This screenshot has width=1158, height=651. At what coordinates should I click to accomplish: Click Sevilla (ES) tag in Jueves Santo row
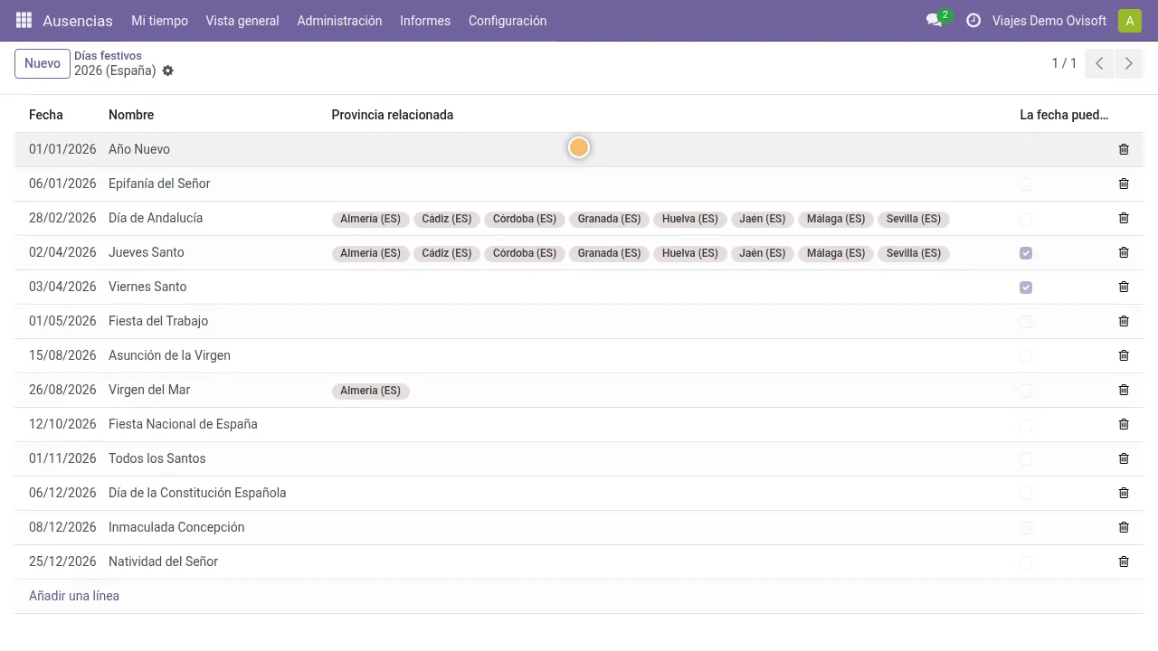[914, 253]
